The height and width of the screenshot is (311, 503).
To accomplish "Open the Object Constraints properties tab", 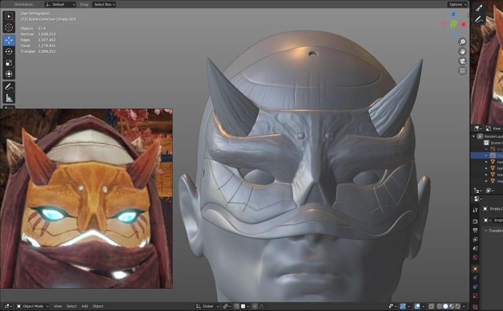I will tap(475, 286).
